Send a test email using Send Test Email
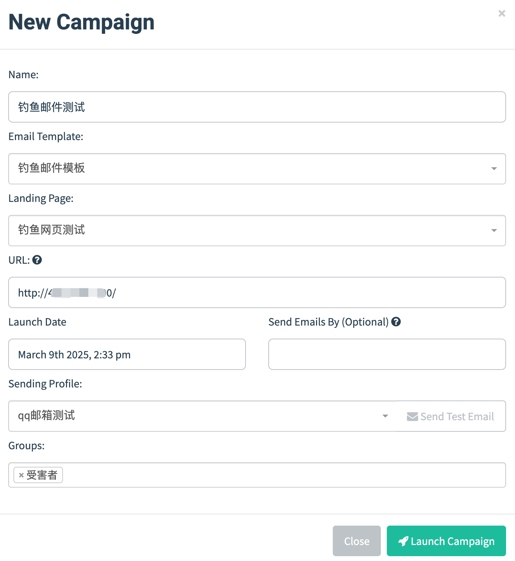 [x=451, y=416]
